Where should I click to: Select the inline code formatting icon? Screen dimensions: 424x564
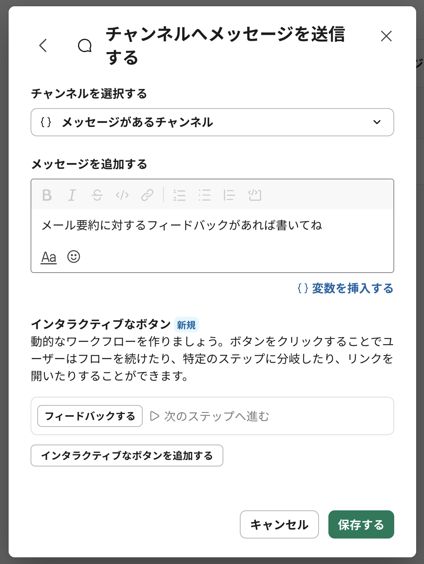tap(122, 195)
